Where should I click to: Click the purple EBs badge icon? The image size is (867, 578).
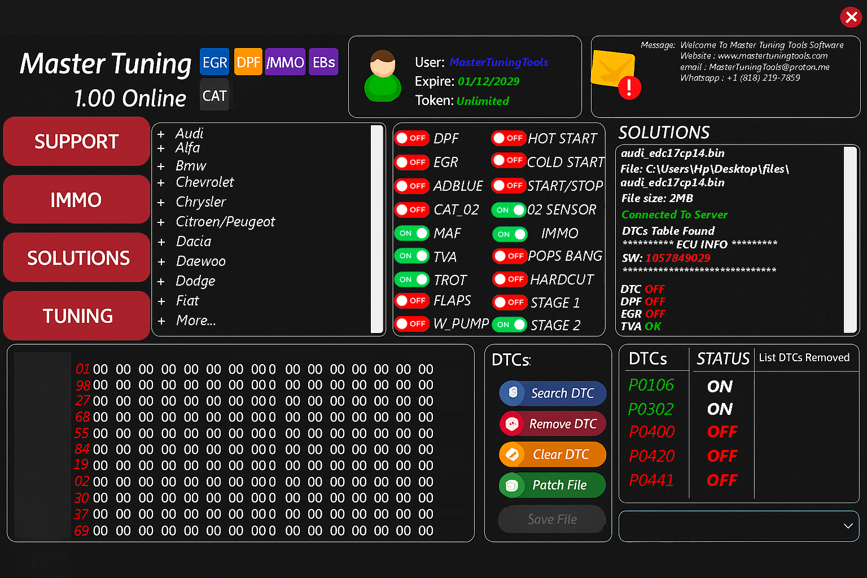[323, 62]
